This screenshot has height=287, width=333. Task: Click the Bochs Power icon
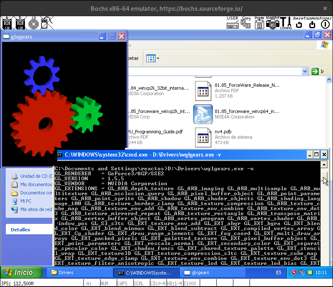click(x=326, y=22)
